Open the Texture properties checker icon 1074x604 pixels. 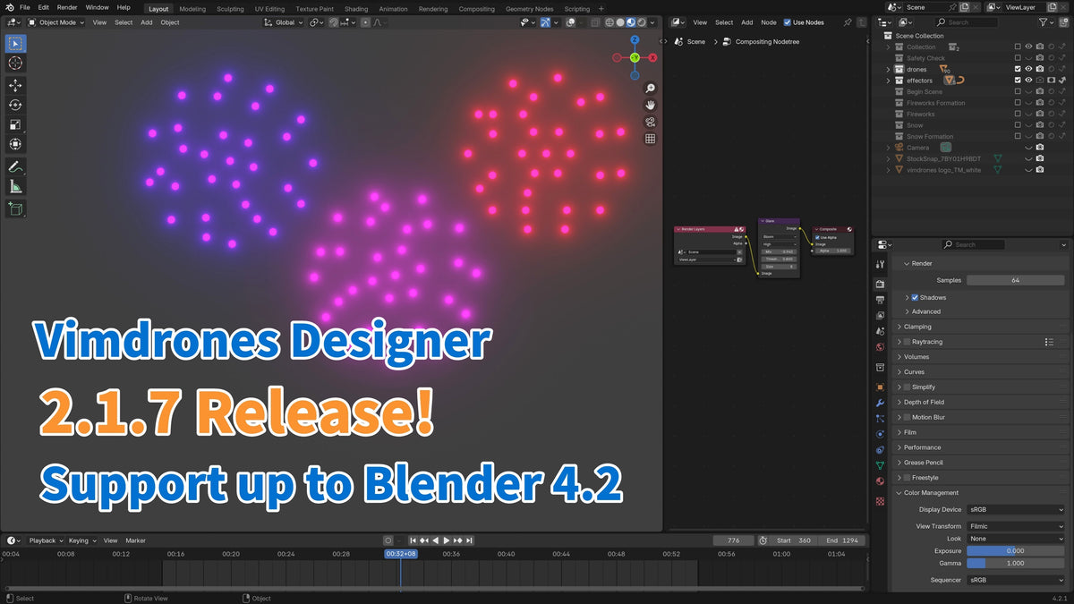pyautogui.click(x=880, y=501)
